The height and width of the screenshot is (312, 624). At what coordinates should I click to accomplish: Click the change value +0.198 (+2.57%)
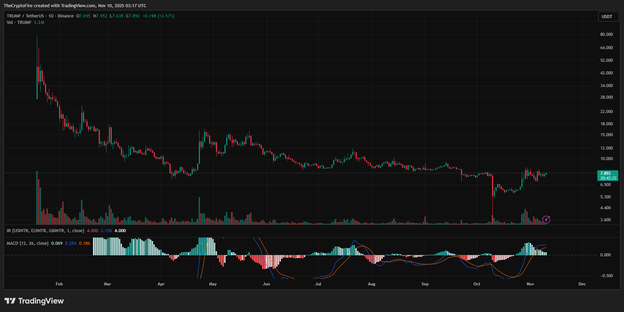click(159, 16)
